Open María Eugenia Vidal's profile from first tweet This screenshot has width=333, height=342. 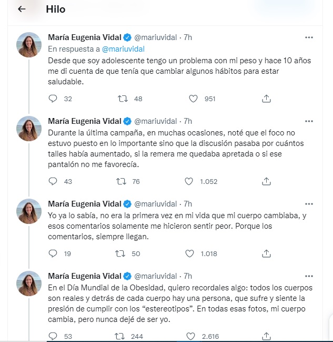coord(85,37)
